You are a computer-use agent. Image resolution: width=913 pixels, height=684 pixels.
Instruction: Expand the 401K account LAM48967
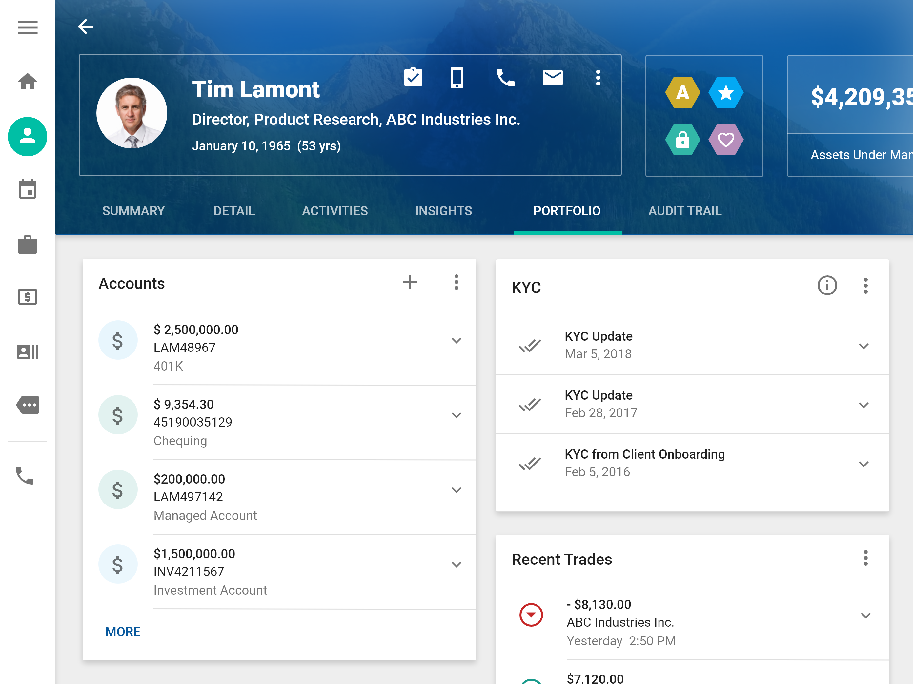point(456,341)
